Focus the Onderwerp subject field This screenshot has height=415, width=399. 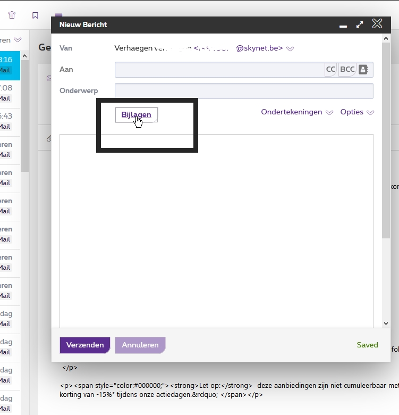(244, 91)
